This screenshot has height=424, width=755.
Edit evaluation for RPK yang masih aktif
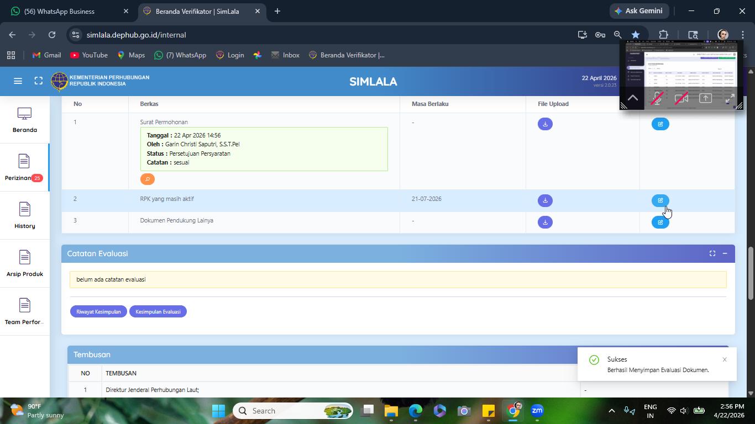pos(660,200)
